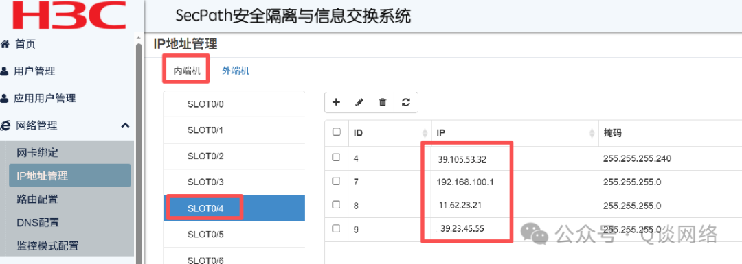
Task: Collapse the 网络管理 chevron
Action: coord(125,125)
